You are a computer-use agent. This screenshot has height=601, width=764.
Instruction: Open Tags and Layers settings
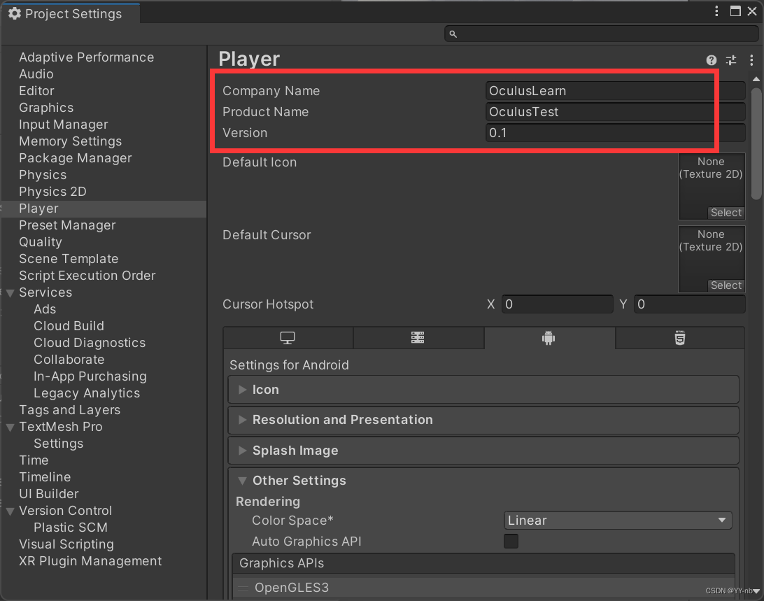pyautogui.click(x=70, y=410)
